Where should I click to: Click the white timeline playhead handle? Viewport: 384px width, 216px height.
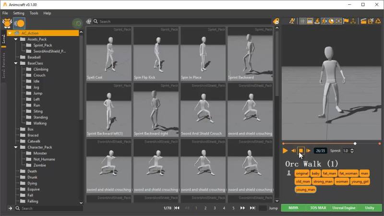point(355,144)
